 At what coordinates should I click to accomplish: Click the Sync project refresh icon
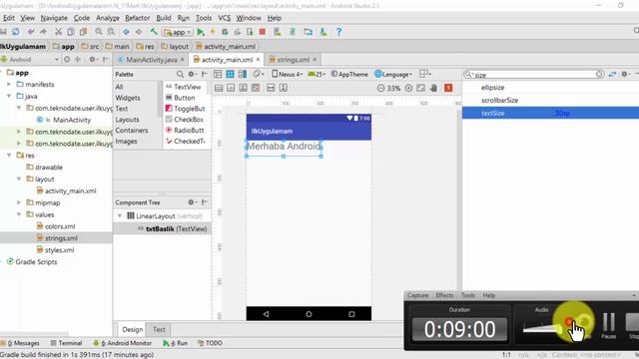click(16, 31)
